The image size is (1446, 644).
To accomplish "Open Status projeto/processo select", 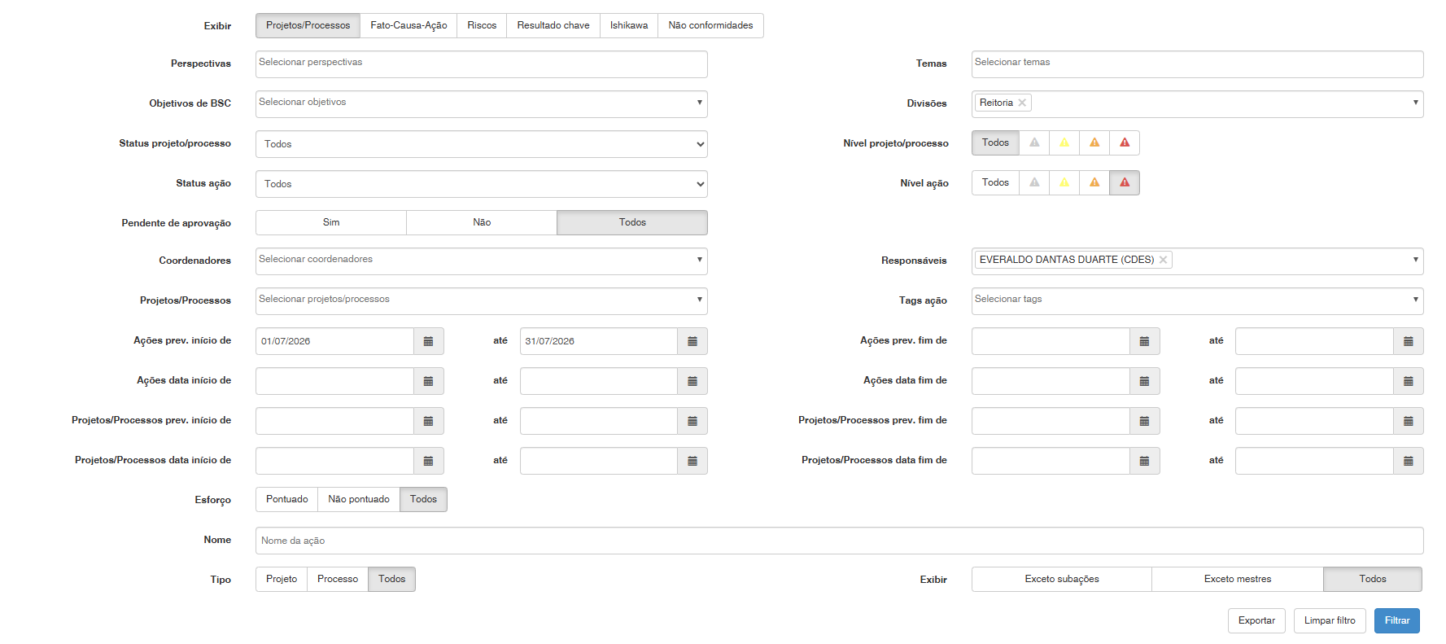I will (x=482, y=144).
